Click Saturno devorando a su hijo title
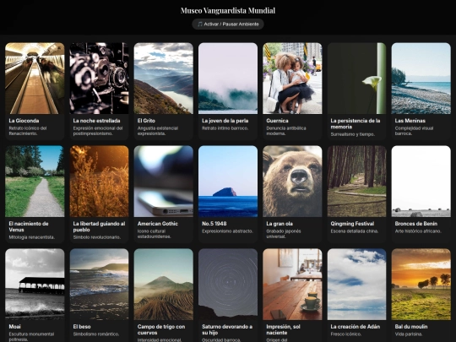The width and height of the screenshot is (456, 342). 227,329
